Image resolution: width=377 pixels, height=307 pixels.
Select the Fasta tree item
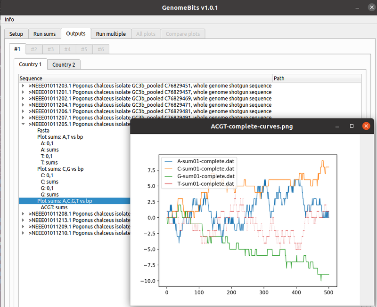(43, 131)
